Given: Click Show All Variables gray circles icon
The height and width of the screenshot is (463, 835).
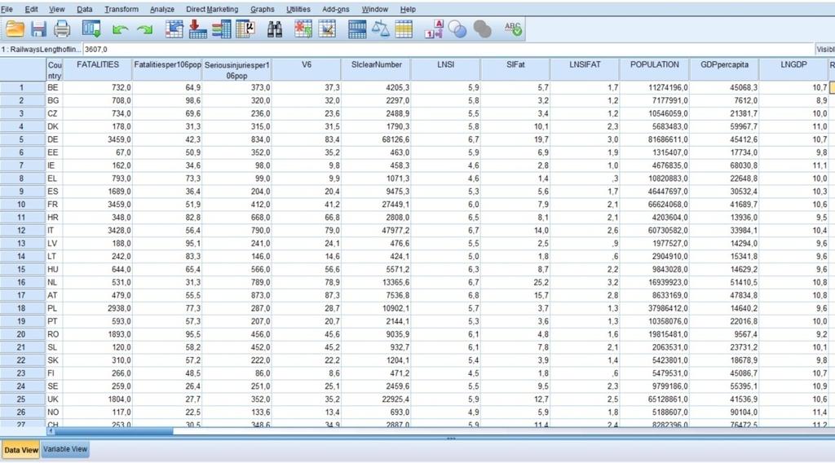Looking at the screenshot, I should click(483, 29).
